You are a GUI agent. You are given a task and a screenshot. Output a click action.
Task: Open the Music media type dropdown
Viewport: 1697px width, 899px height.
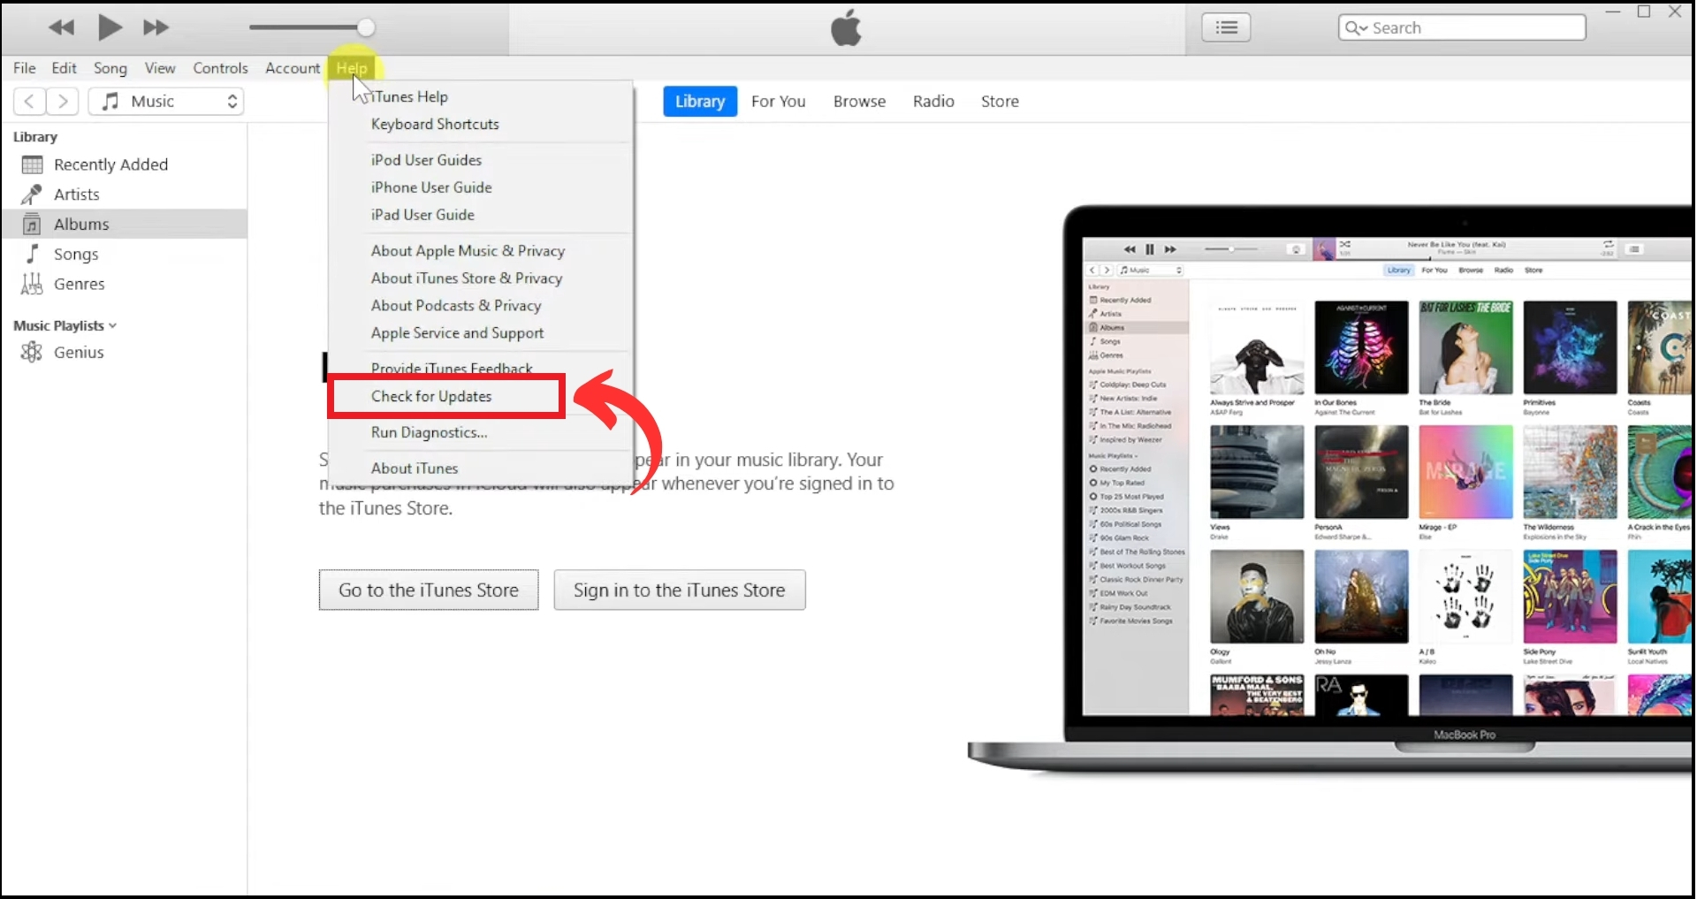pyautogui.click(x=166, y=102)
